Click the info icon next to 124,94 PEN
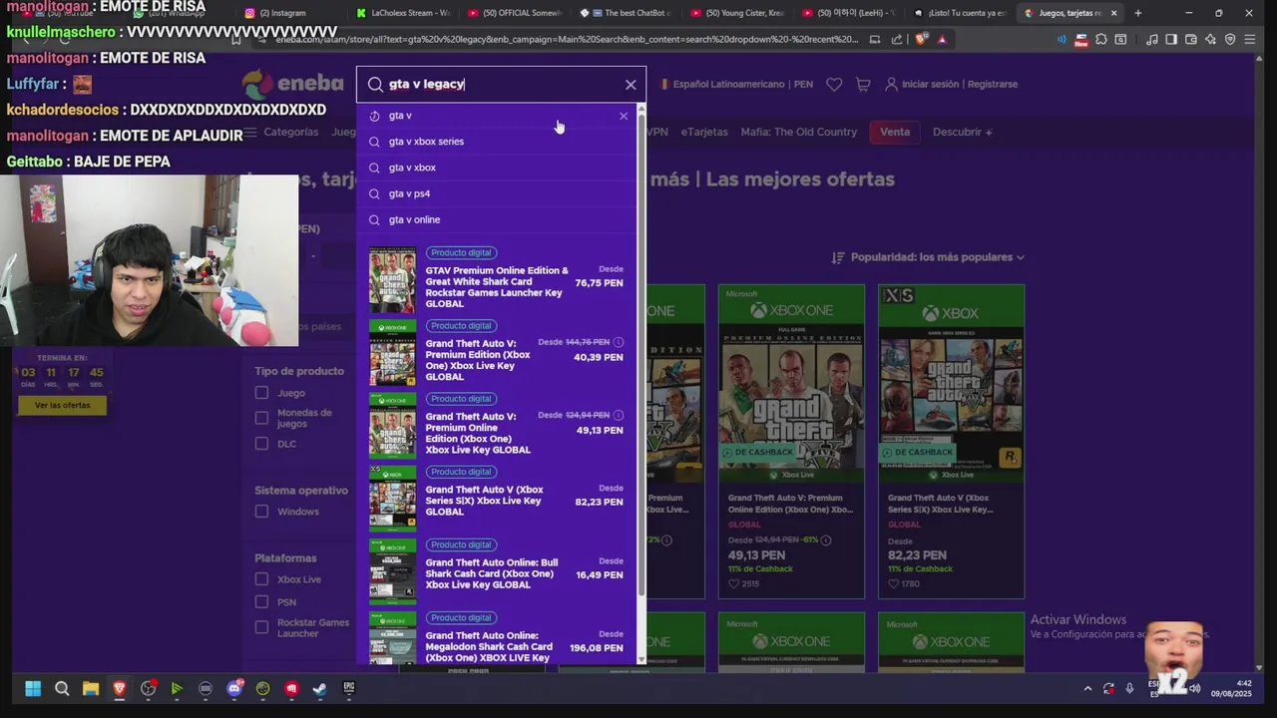Image resolution: width=1277 pixels, height=718 pixels. [x=619, y=415]
